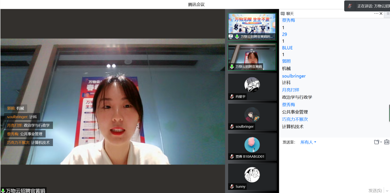Click muted mic icon on 贾蓉 B10AABGD01 tile
The width and height of the screenshot is (390, 193).
pyautogui.click(x=232, y=156)
